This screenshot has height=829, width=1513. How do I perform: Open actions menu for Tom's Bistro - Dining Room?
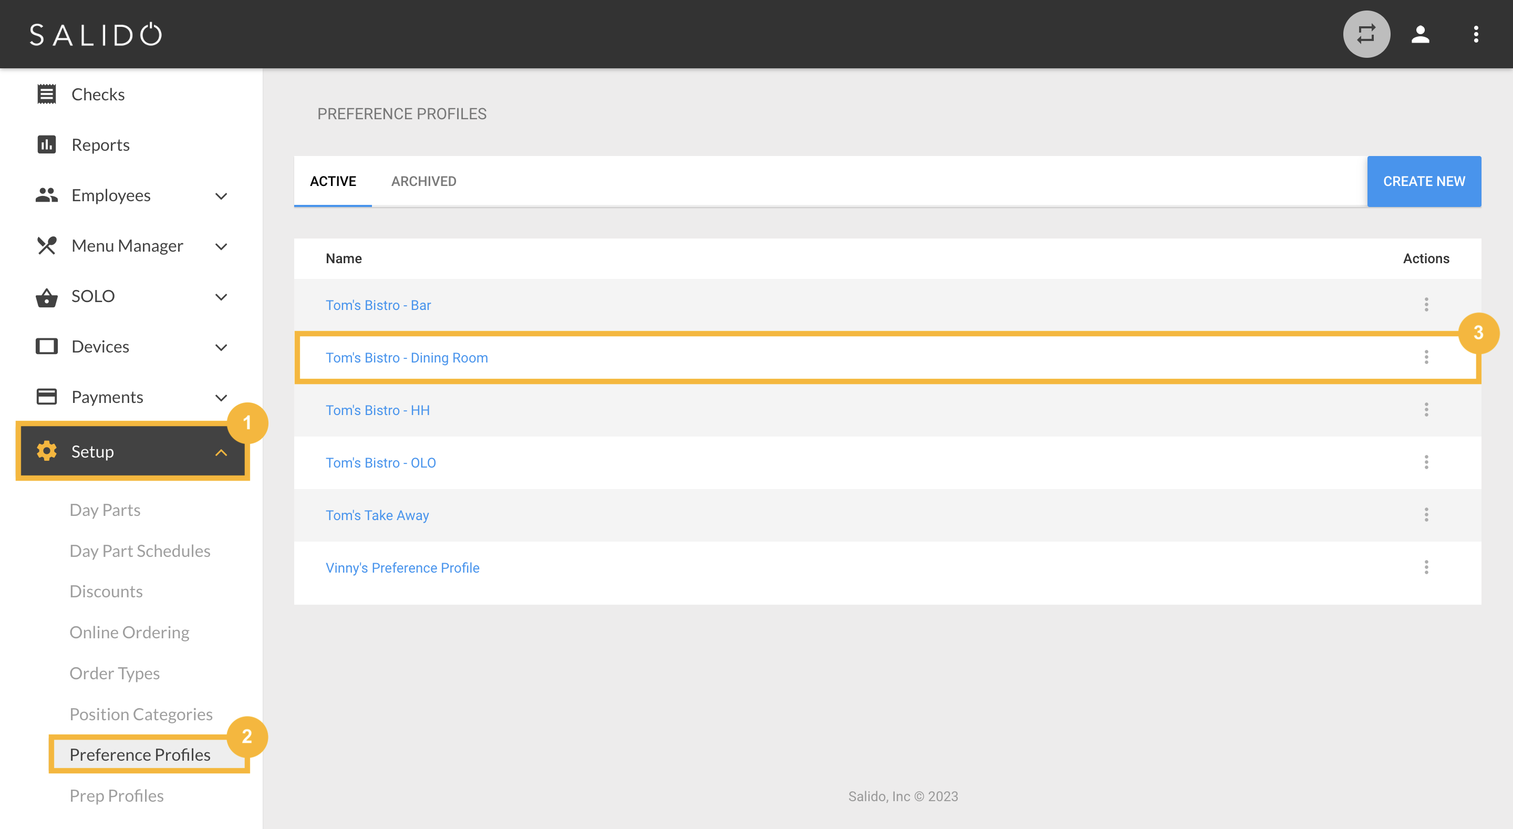pos(1426,357)
